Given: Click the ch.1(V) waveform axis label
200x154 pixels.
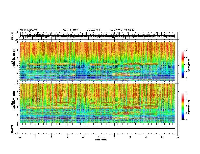Looking at the screenshot, I should coord(12,36).
